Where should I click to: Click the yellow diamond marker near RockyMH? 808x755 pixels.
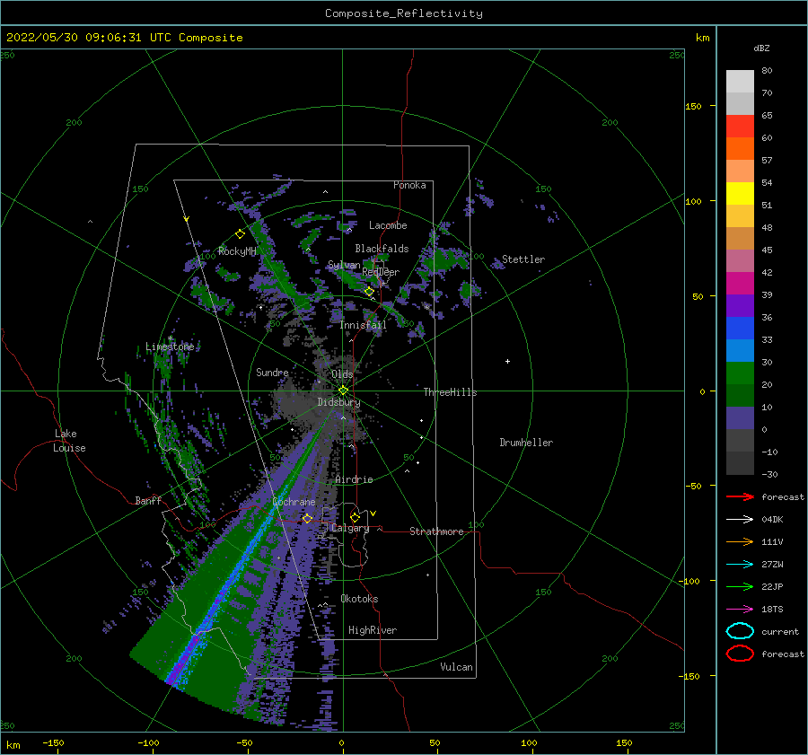(x=240, y=234)
